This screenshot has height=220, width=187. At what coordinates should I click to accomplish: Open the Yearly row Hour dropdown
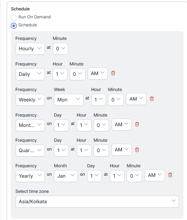[117, 176]
